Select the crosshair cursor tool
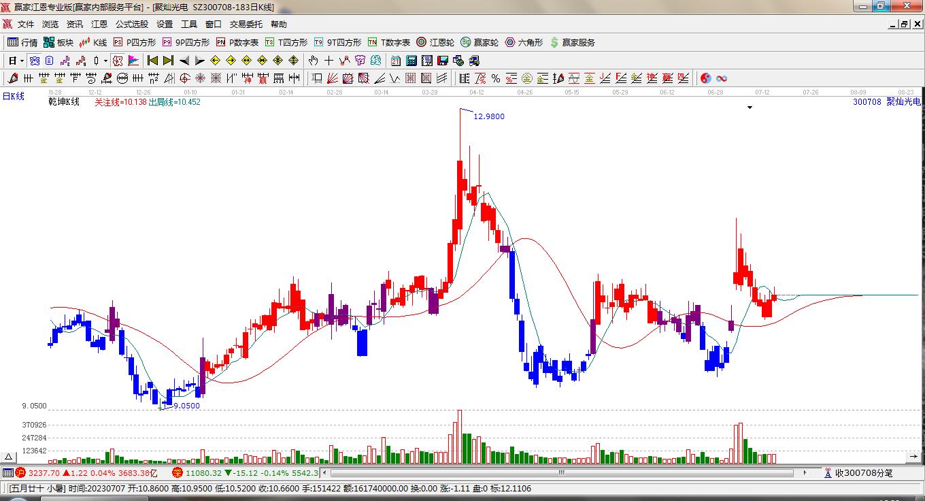 point(329,61)
